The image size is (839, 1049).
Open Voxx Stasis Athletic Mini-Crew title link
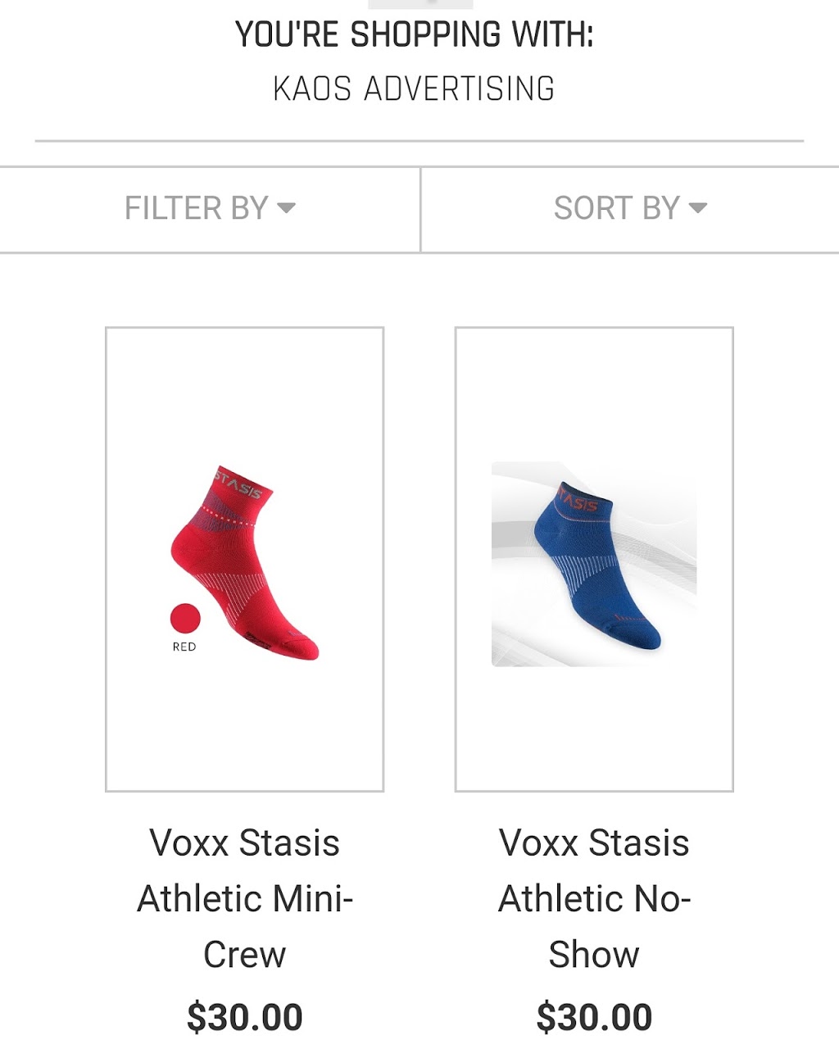point(245,898)
